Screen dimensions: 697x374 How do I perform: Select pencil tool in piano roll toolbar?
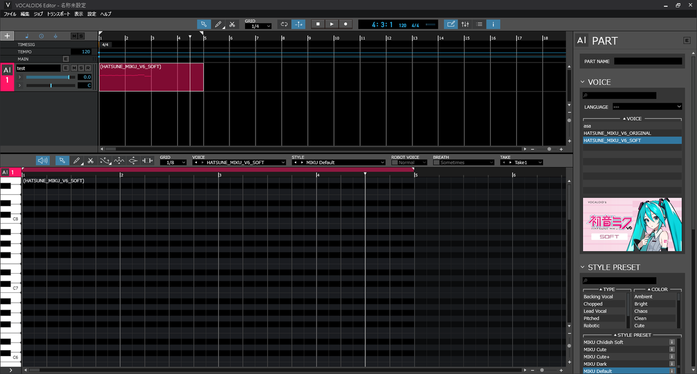(77, 161)
